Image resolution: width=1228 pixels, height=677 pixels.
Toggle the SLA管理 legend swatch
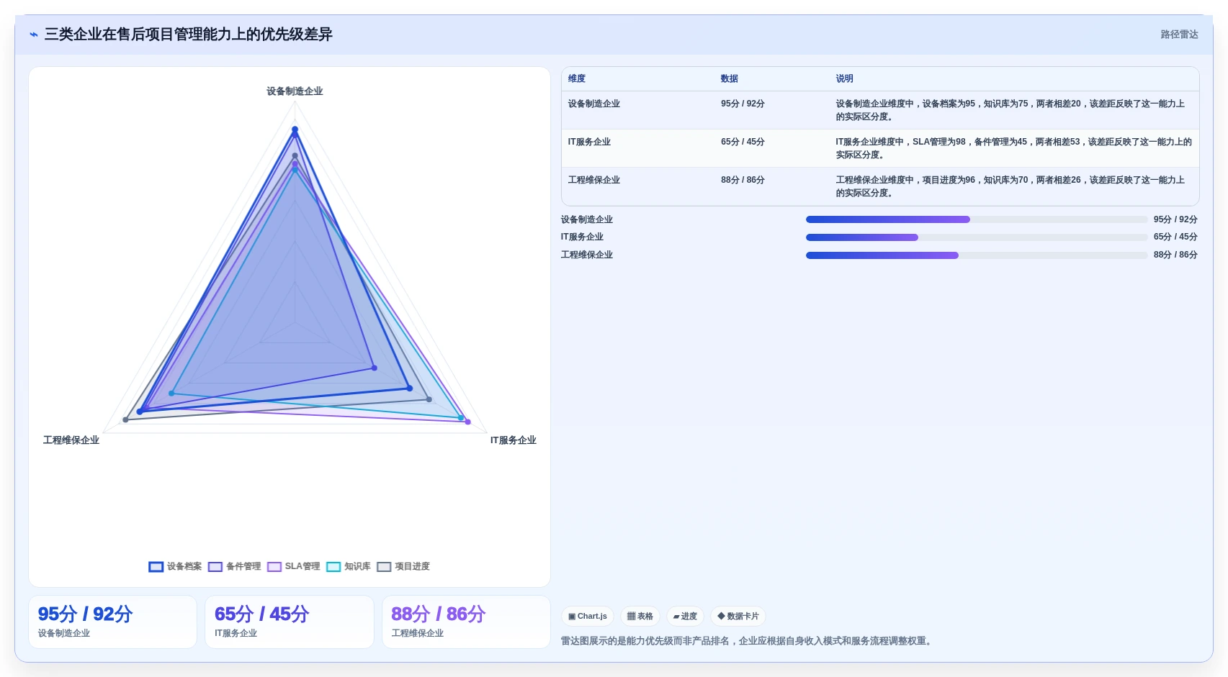click(x=274, y=567)
